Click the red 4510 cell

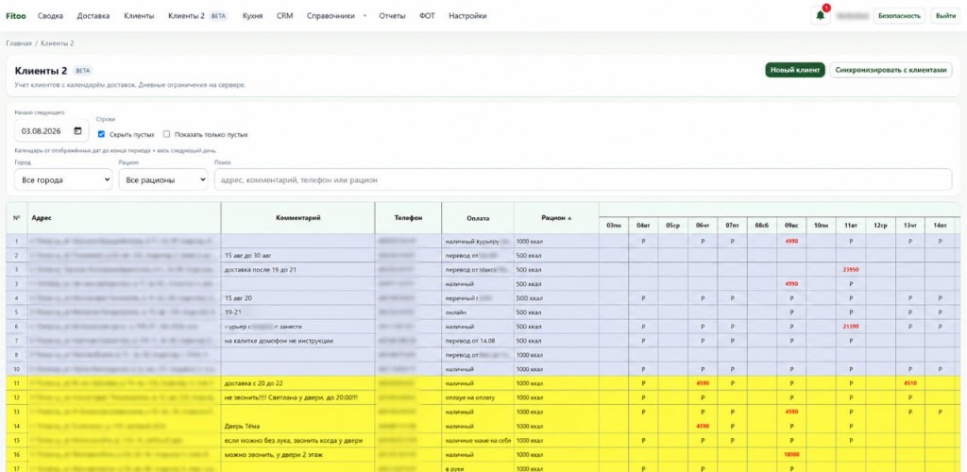909,383
